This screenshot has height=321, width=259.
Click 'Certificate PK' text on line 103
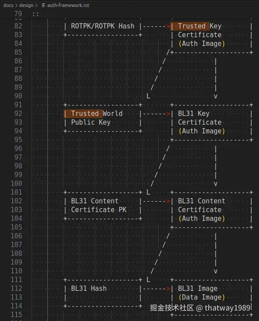click(99, 210)
